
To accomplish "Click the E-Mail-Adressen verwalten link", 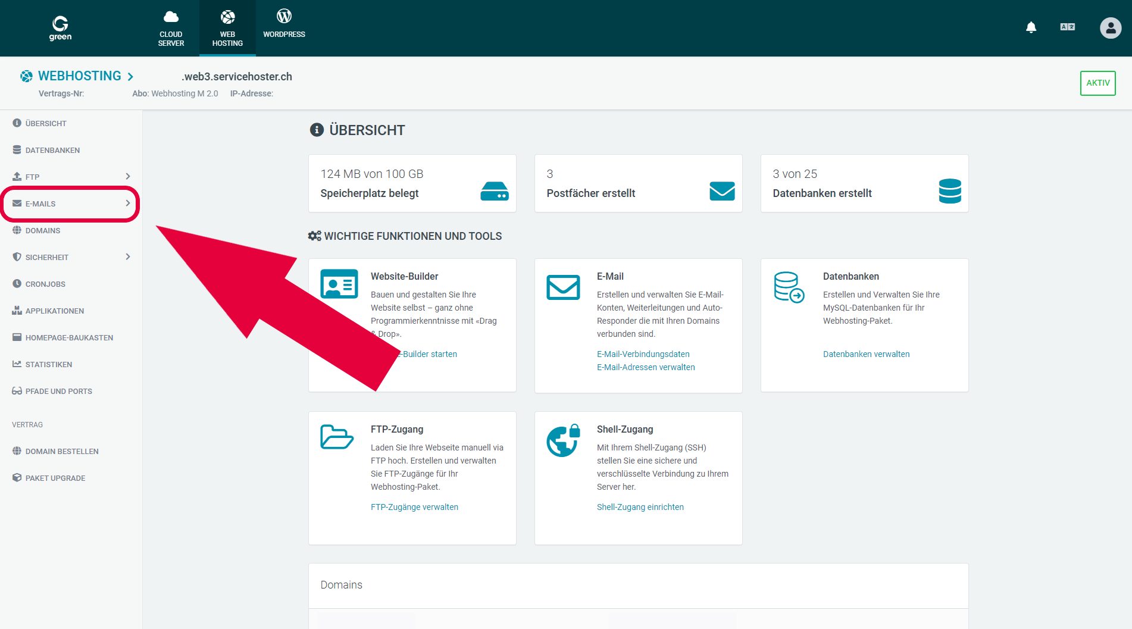I will coord(646,367).
